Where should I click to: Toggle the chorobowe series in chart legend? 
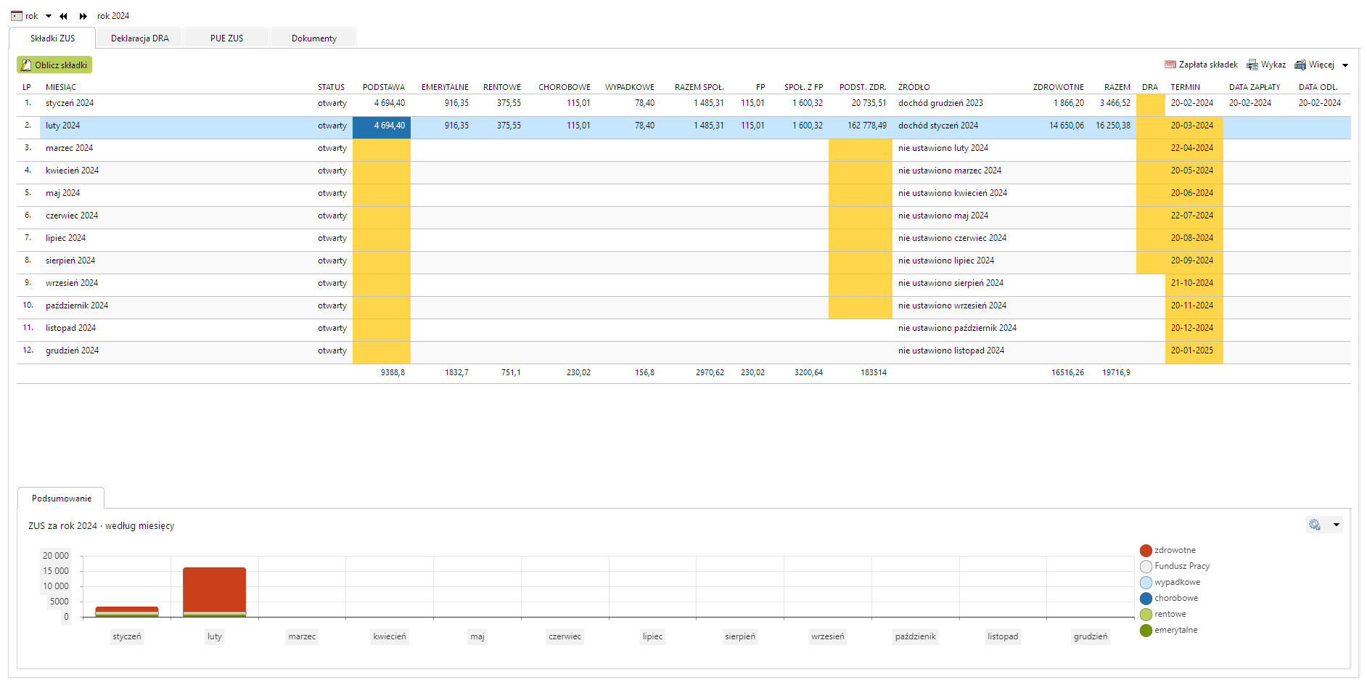1146,599
